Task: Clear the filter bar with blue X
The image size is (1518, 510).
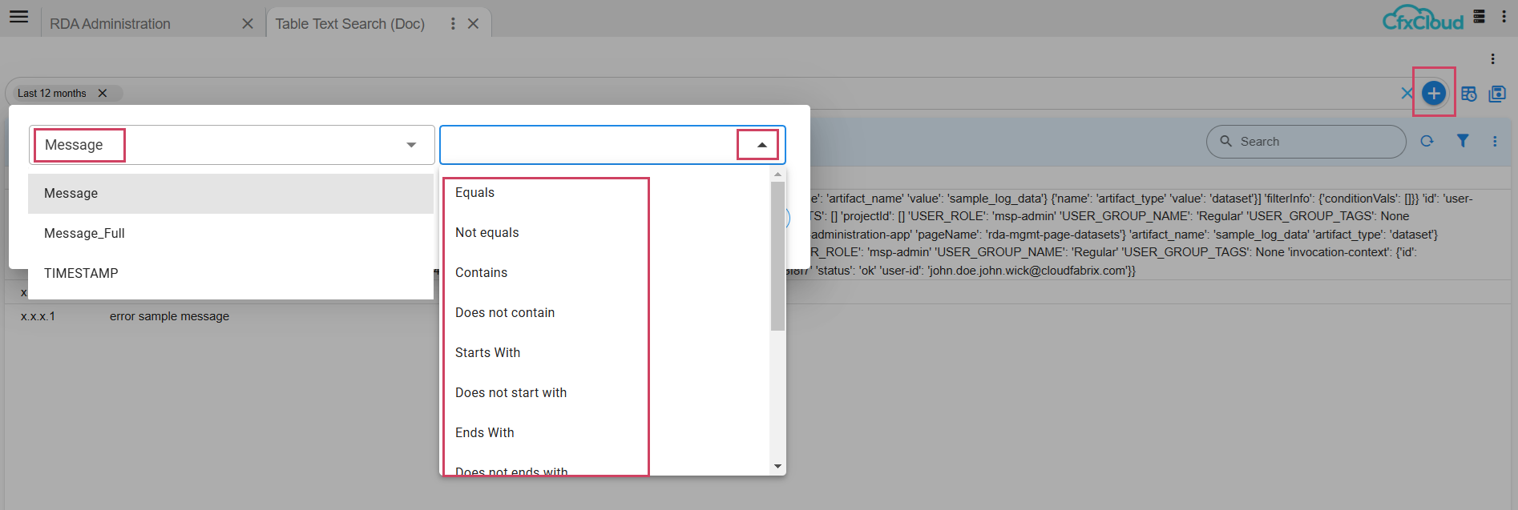Action: point(1407,93)
